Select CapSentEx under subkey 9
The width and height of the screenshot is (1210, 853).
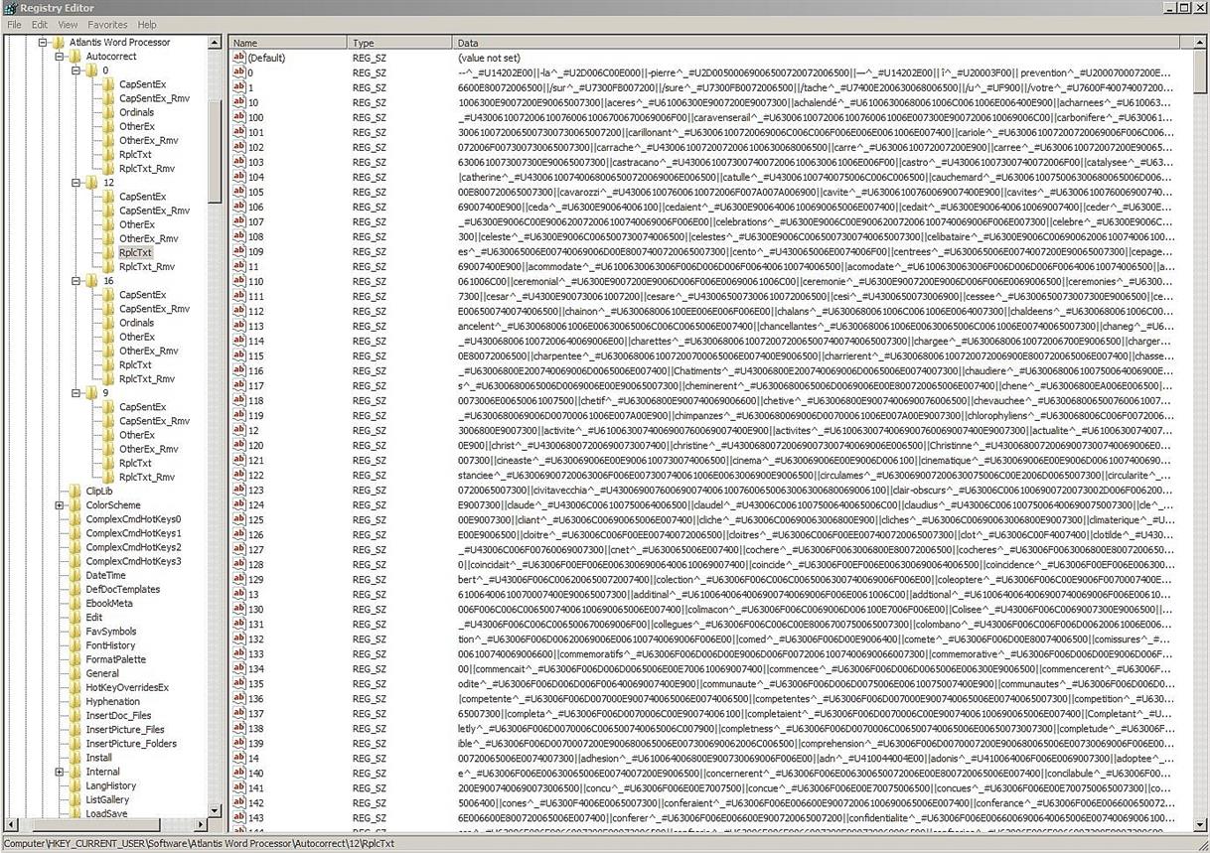(x=143, y=407)
